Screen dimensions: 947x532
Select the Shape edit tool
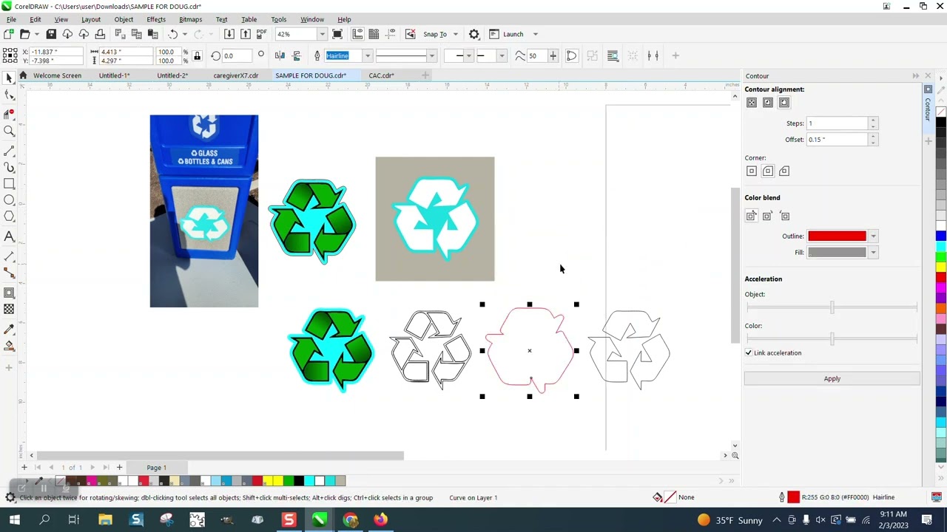tap(9, 95)
